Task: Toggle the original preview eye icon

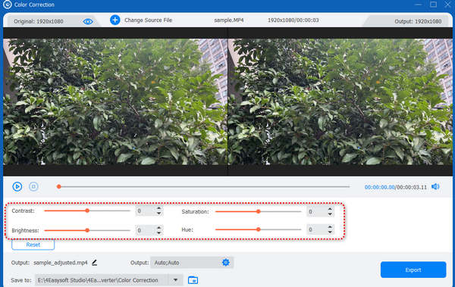Action: pyautogui.click(x=88, y=21)
